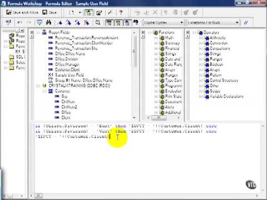Open the Exceptions For Nulls dropdown
267x200 pixels.
(x=213, y=23)
